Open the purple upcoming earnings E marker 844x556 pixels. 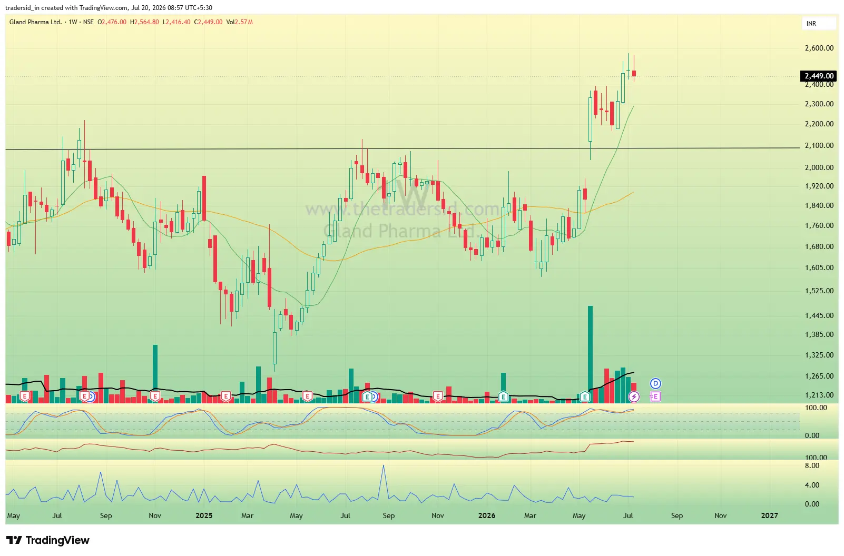tap(655, 396)
